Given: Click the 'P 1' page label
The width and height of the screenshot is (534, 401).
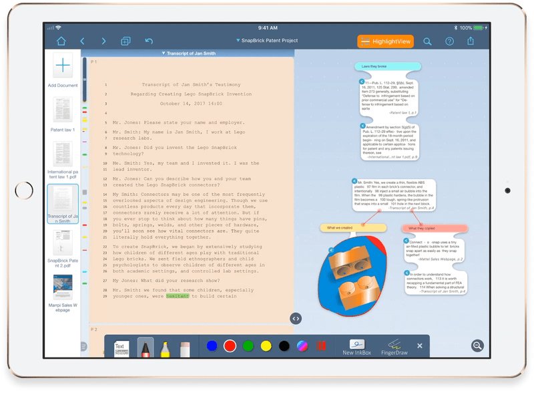Looking at the screenshot, I should pos(93,61).
